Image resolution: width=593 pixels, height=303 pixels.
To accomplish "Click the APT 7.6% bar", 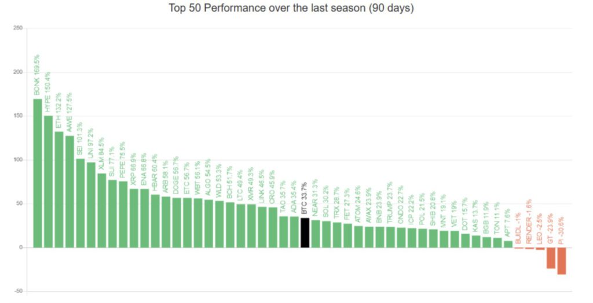I will (508, 244).
